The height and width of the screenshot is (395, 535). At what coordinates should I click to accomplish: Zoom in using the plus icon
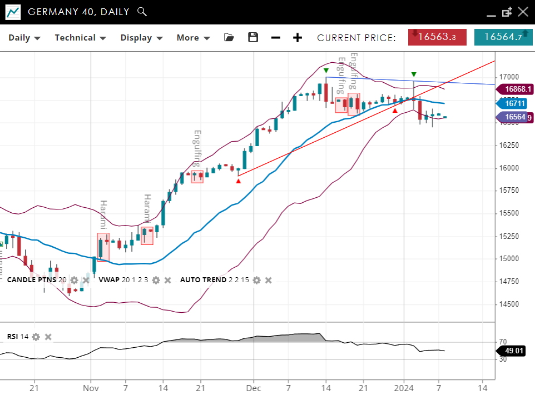pyautogui.click(x=298, y=37)
